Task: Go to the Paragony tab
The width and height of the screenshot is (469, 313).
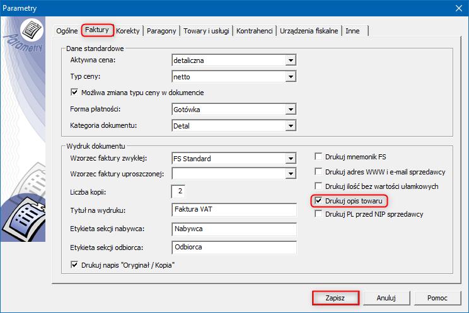Action: pos(162,31)
